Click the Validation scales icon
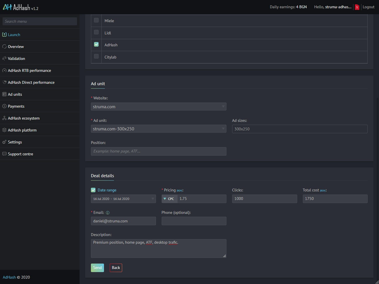 (x=4, y=59)
